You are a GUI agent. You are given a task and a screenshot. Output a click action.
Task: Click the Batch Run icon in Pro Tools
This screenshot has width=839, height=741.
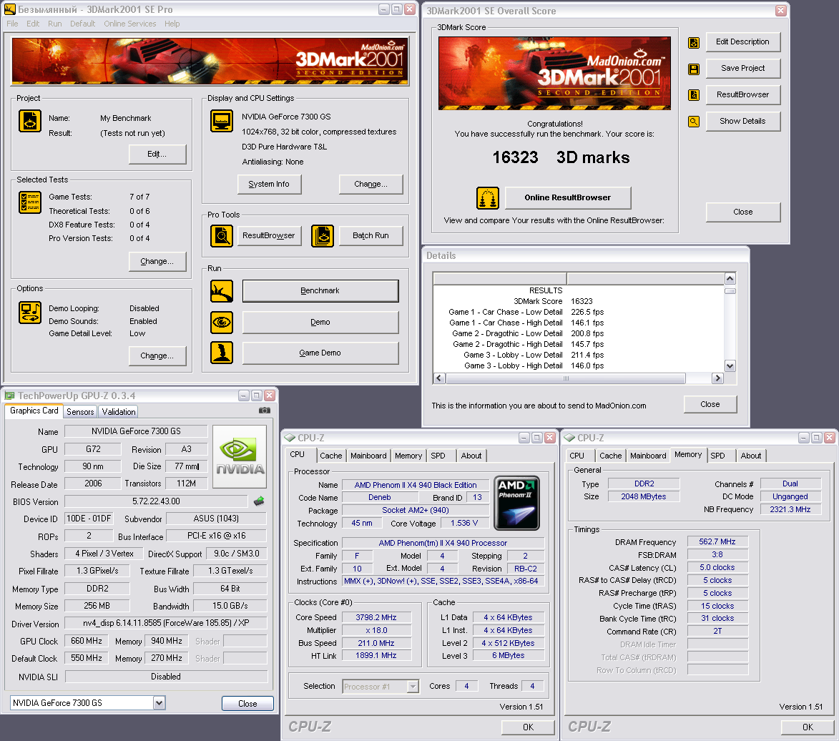point(323,236)
